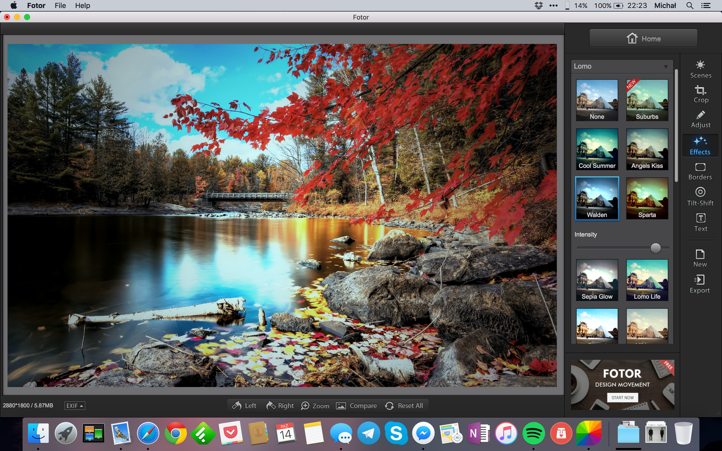
Task: Open Skype from the Dock
Action: [396, 433]
